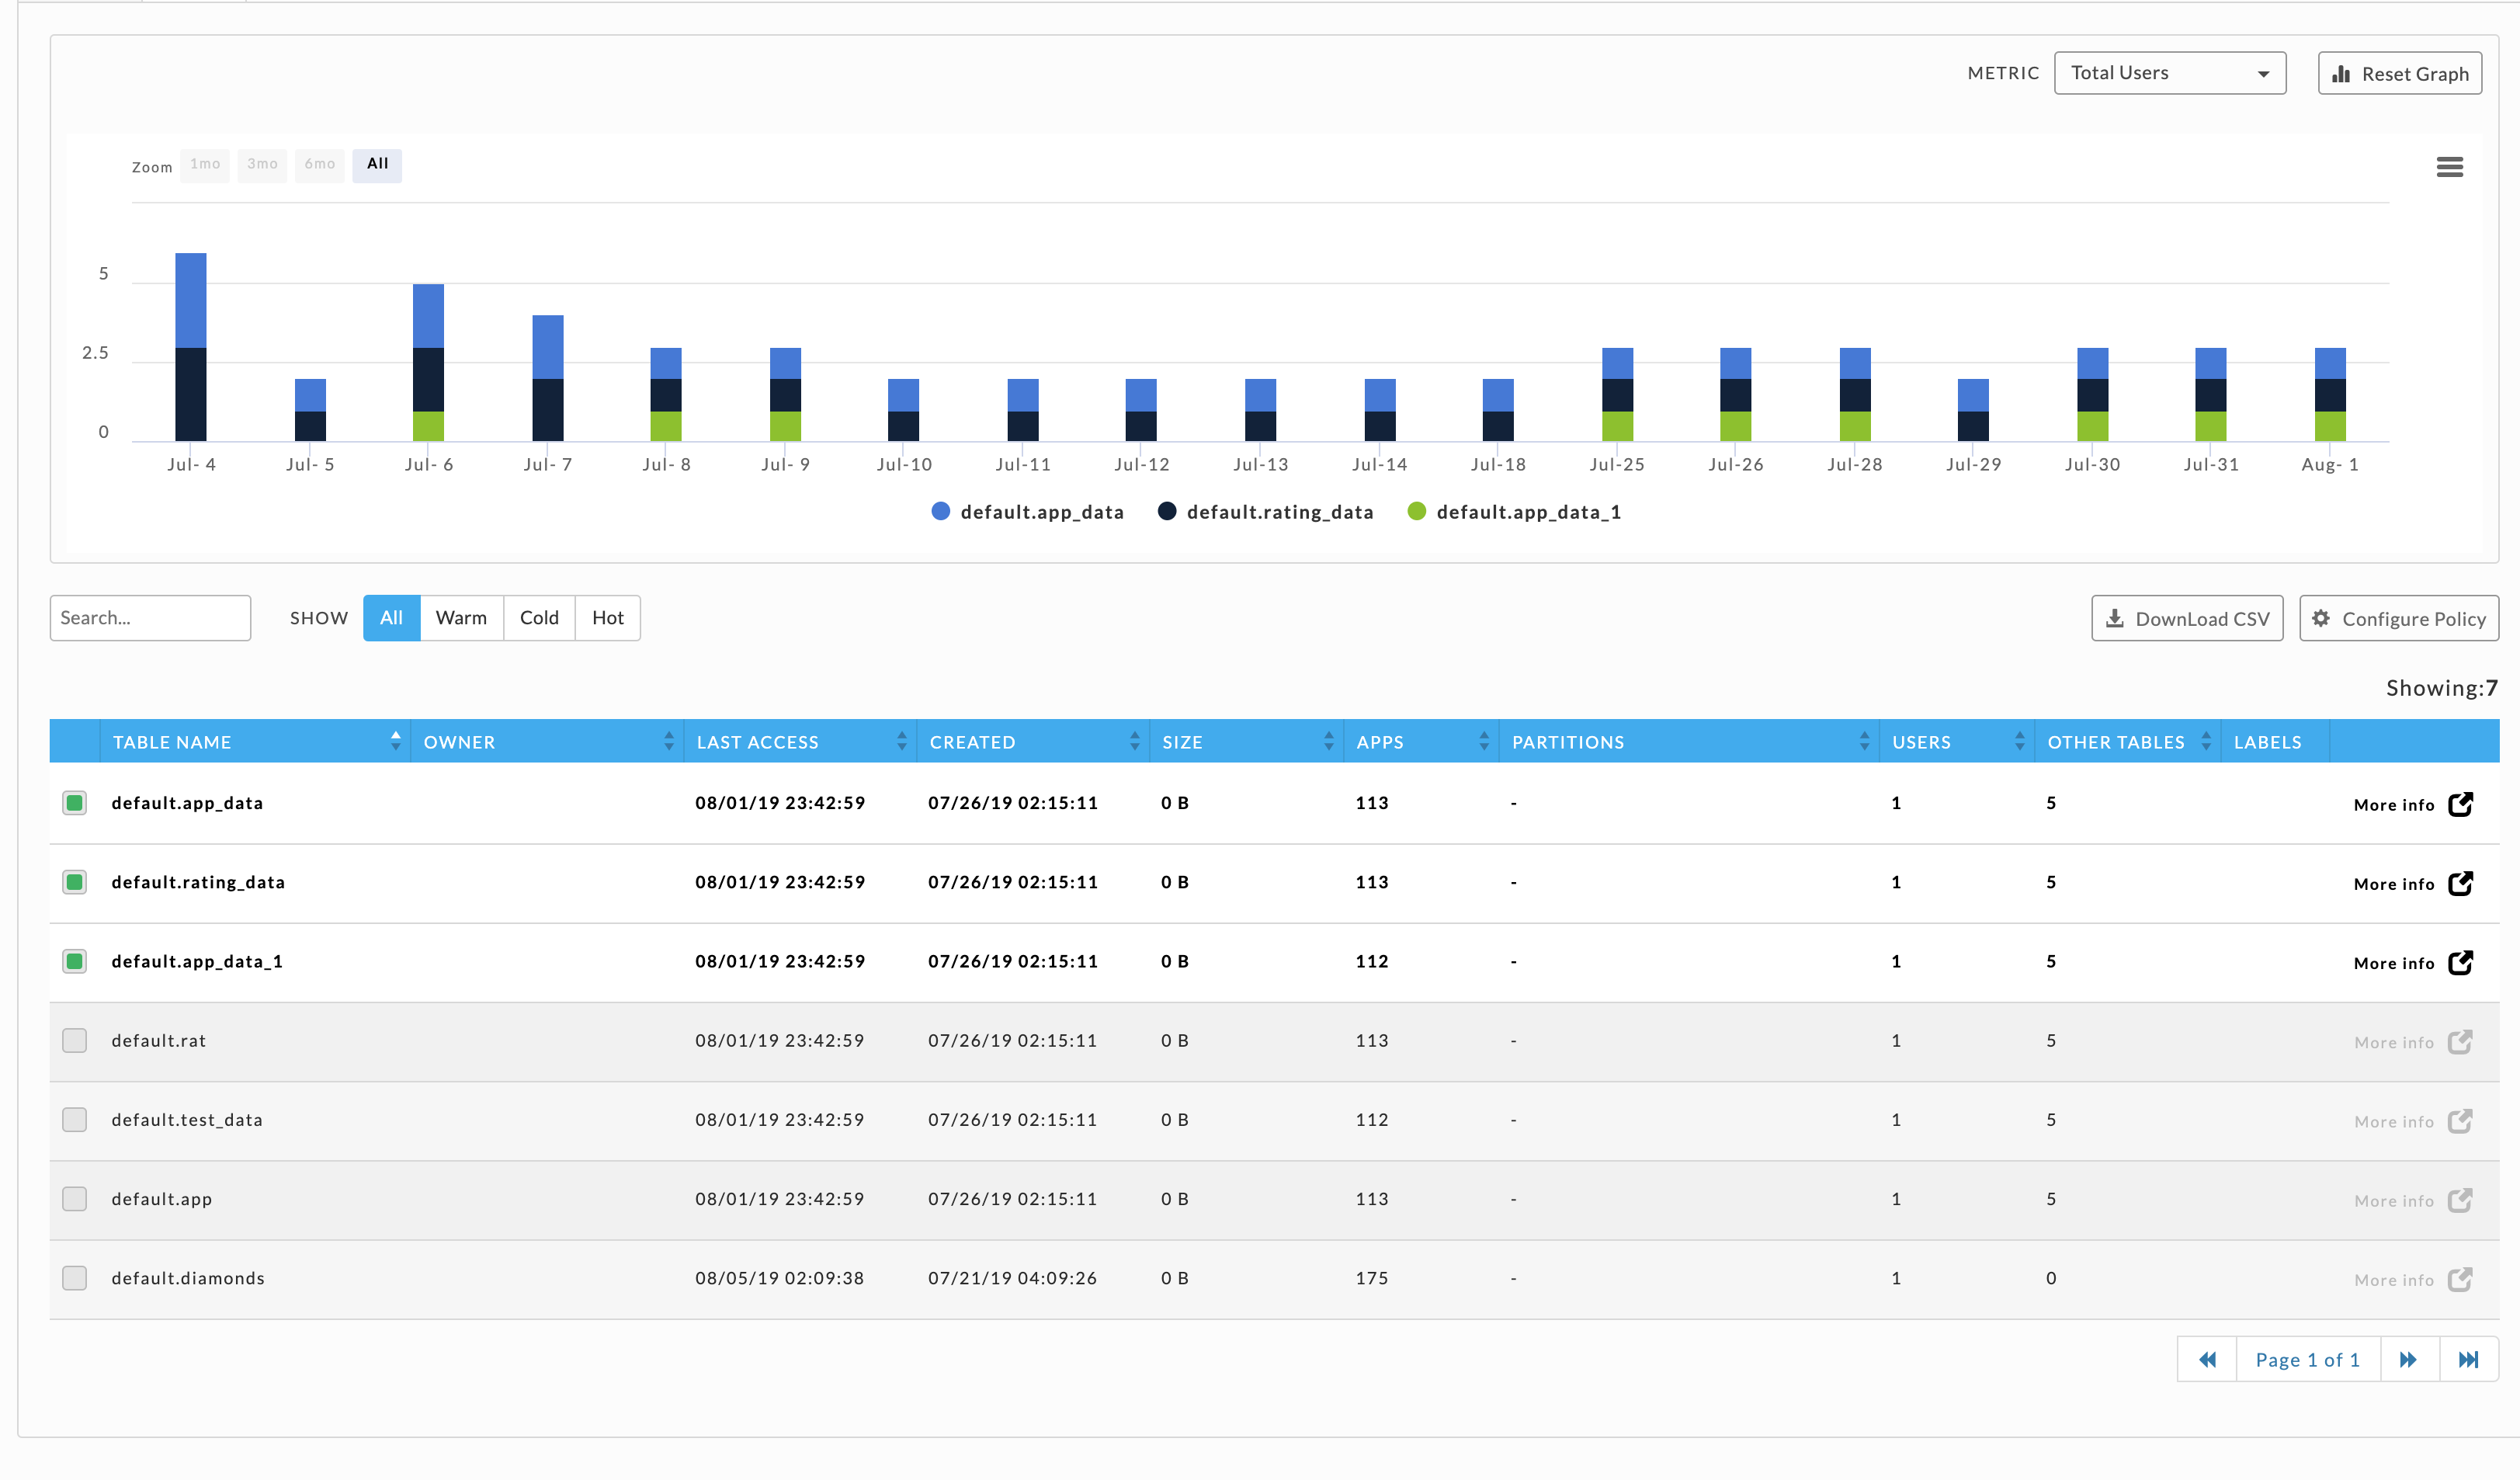This screenshot has width=2520, height=1480.
Task: Sort by Size column arrows
Action: (x=1328, y=741)
